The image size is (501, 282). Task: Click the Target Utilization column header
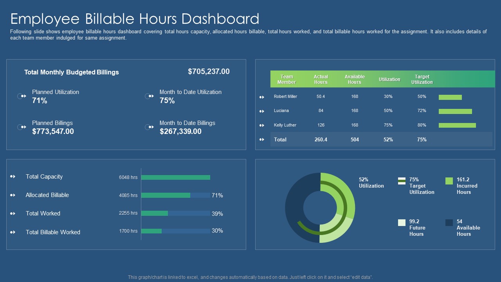(422, 80)
